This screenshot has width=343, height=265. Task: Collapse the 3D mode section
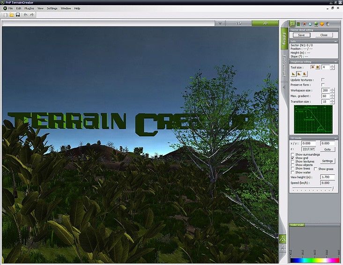tap(336, 138)
